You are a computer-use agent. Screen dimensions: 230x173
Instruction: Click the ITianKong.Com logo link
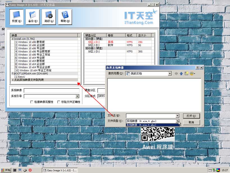point(139,22)
